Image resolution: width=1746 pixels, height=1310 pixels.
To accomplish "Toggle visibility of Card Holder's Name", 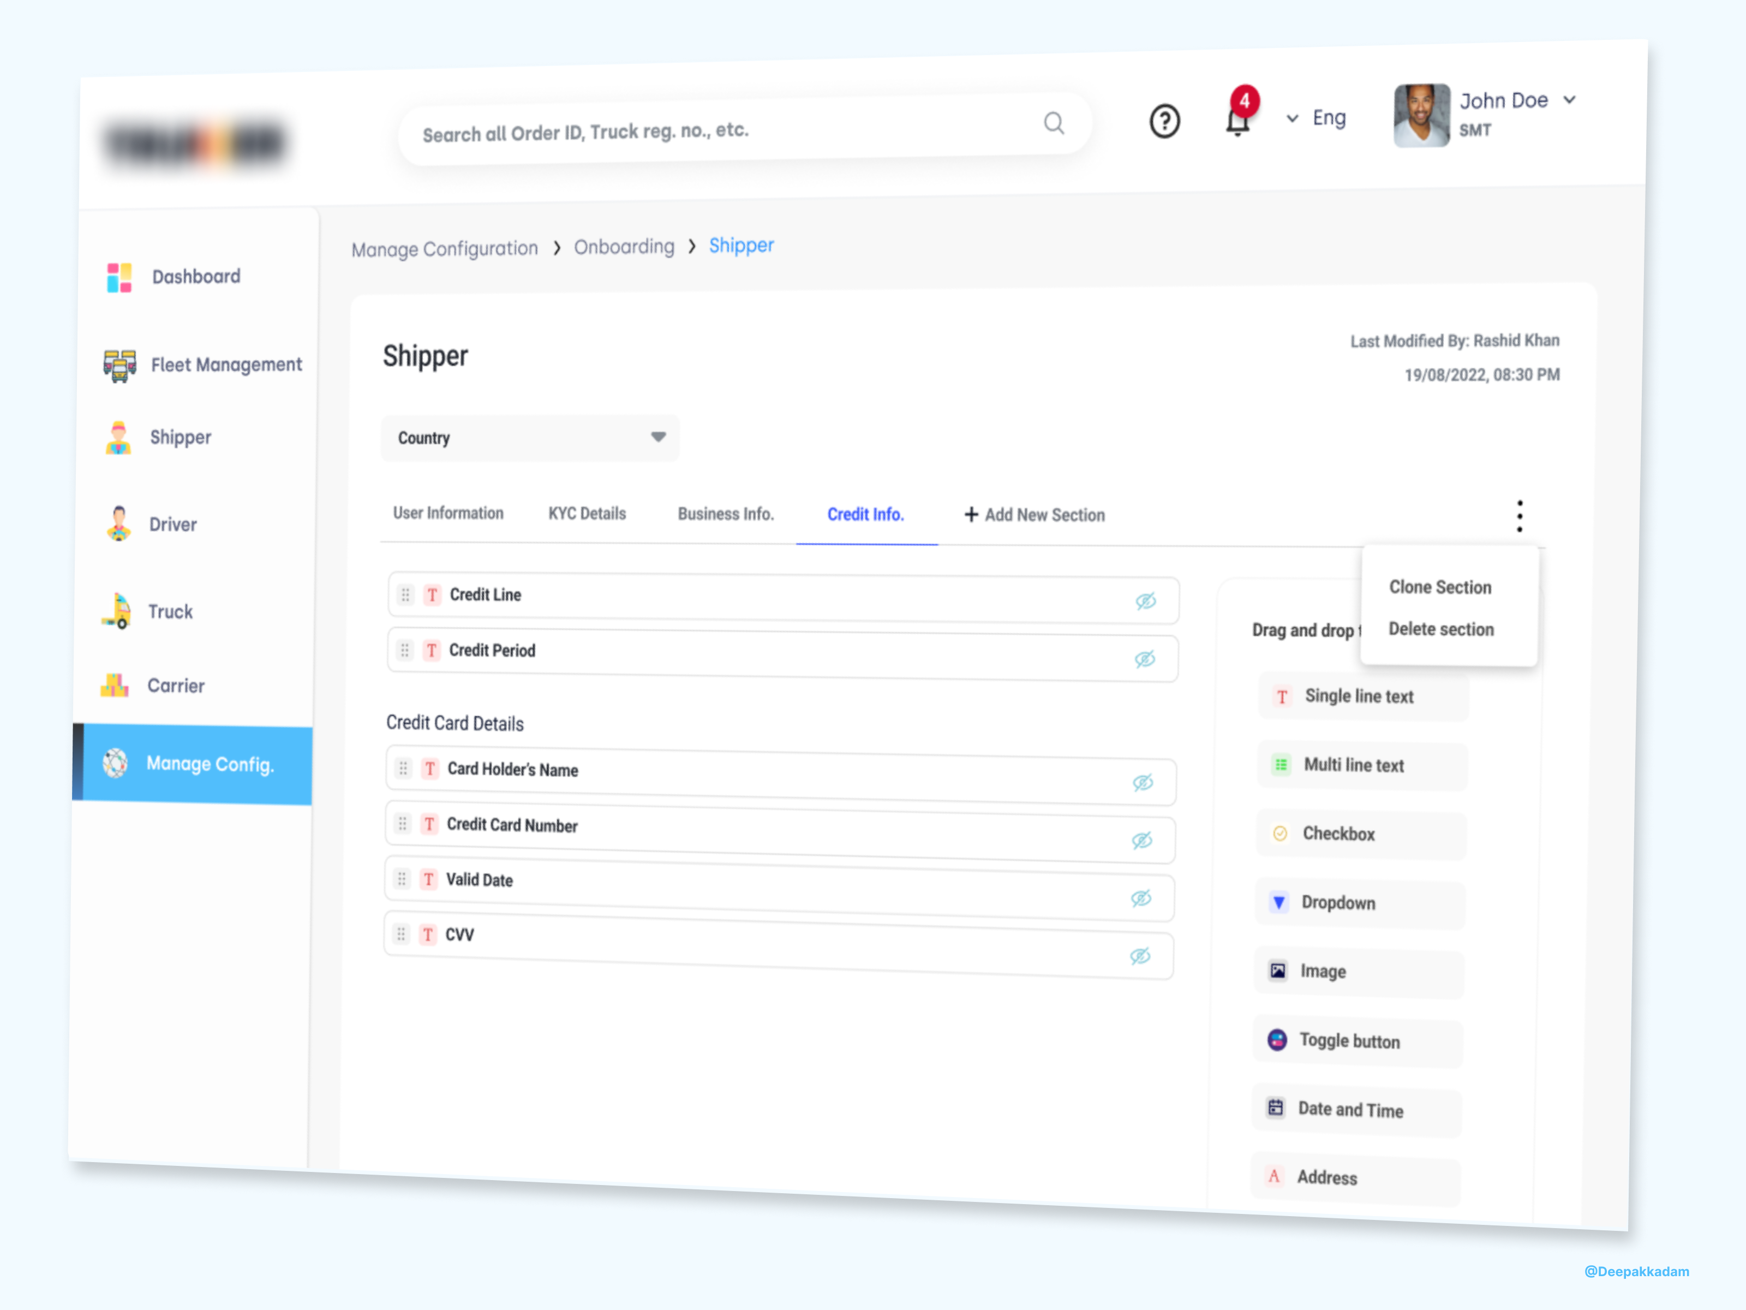I will point(1142,783).
